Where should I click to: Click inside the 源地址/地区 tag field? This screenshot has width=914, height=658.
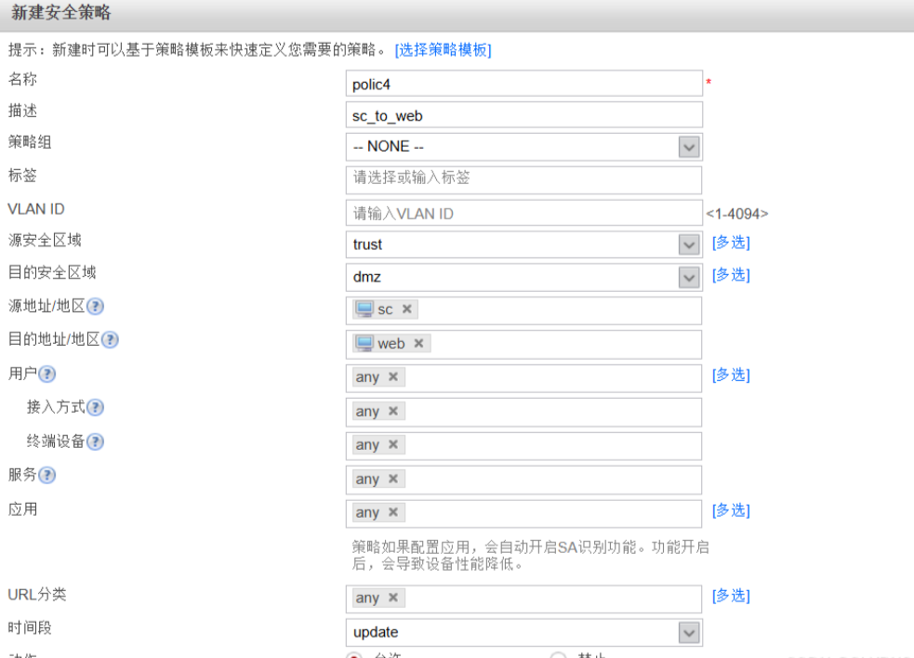(524, 310)
